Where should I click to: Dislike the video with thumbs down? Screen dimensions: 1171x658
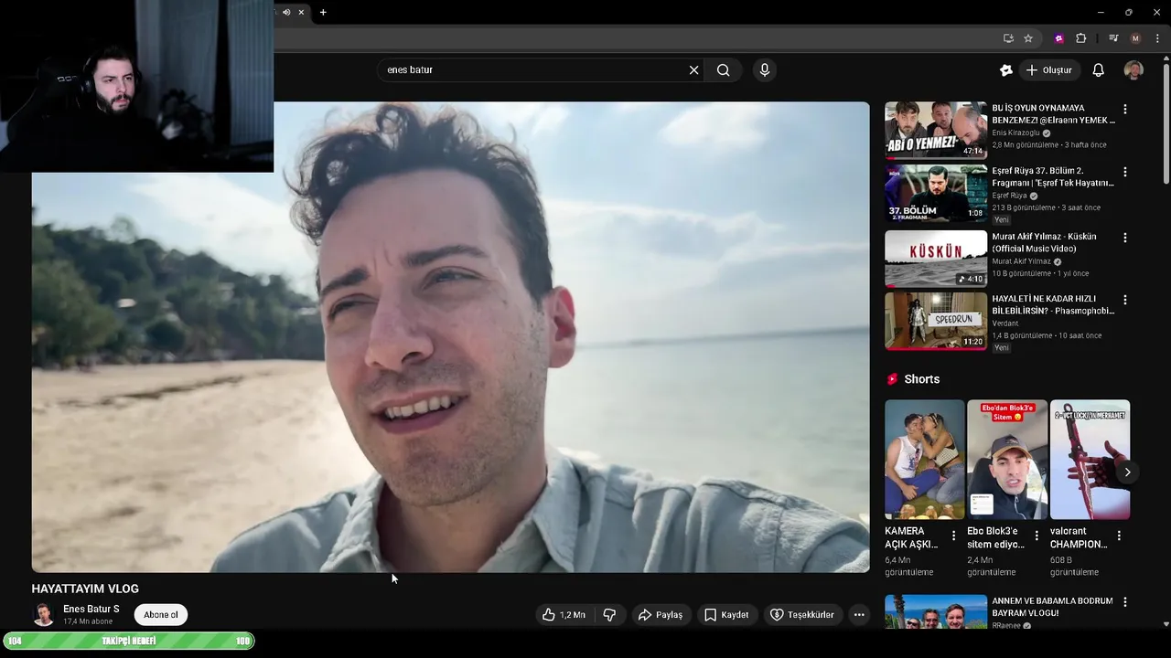[609, 615]
